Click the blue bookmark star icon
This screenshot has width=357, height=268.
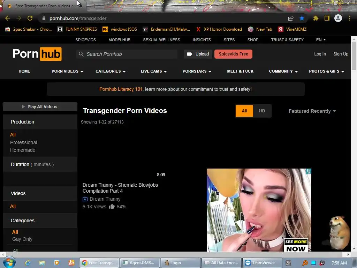pyautogui.click(x=302, y=18)
